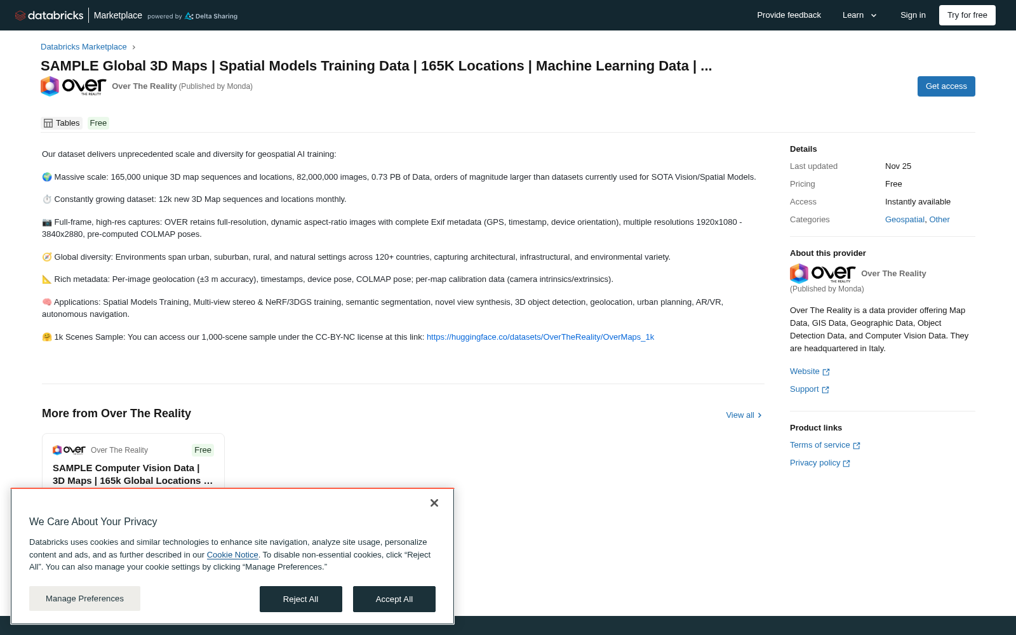Open Marketplace in the header
Screen dimensions: 1016x635
click(x=118, y=15)
